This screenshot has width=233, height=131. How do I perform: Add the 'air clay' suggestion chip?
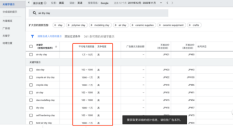coord(121,25)
